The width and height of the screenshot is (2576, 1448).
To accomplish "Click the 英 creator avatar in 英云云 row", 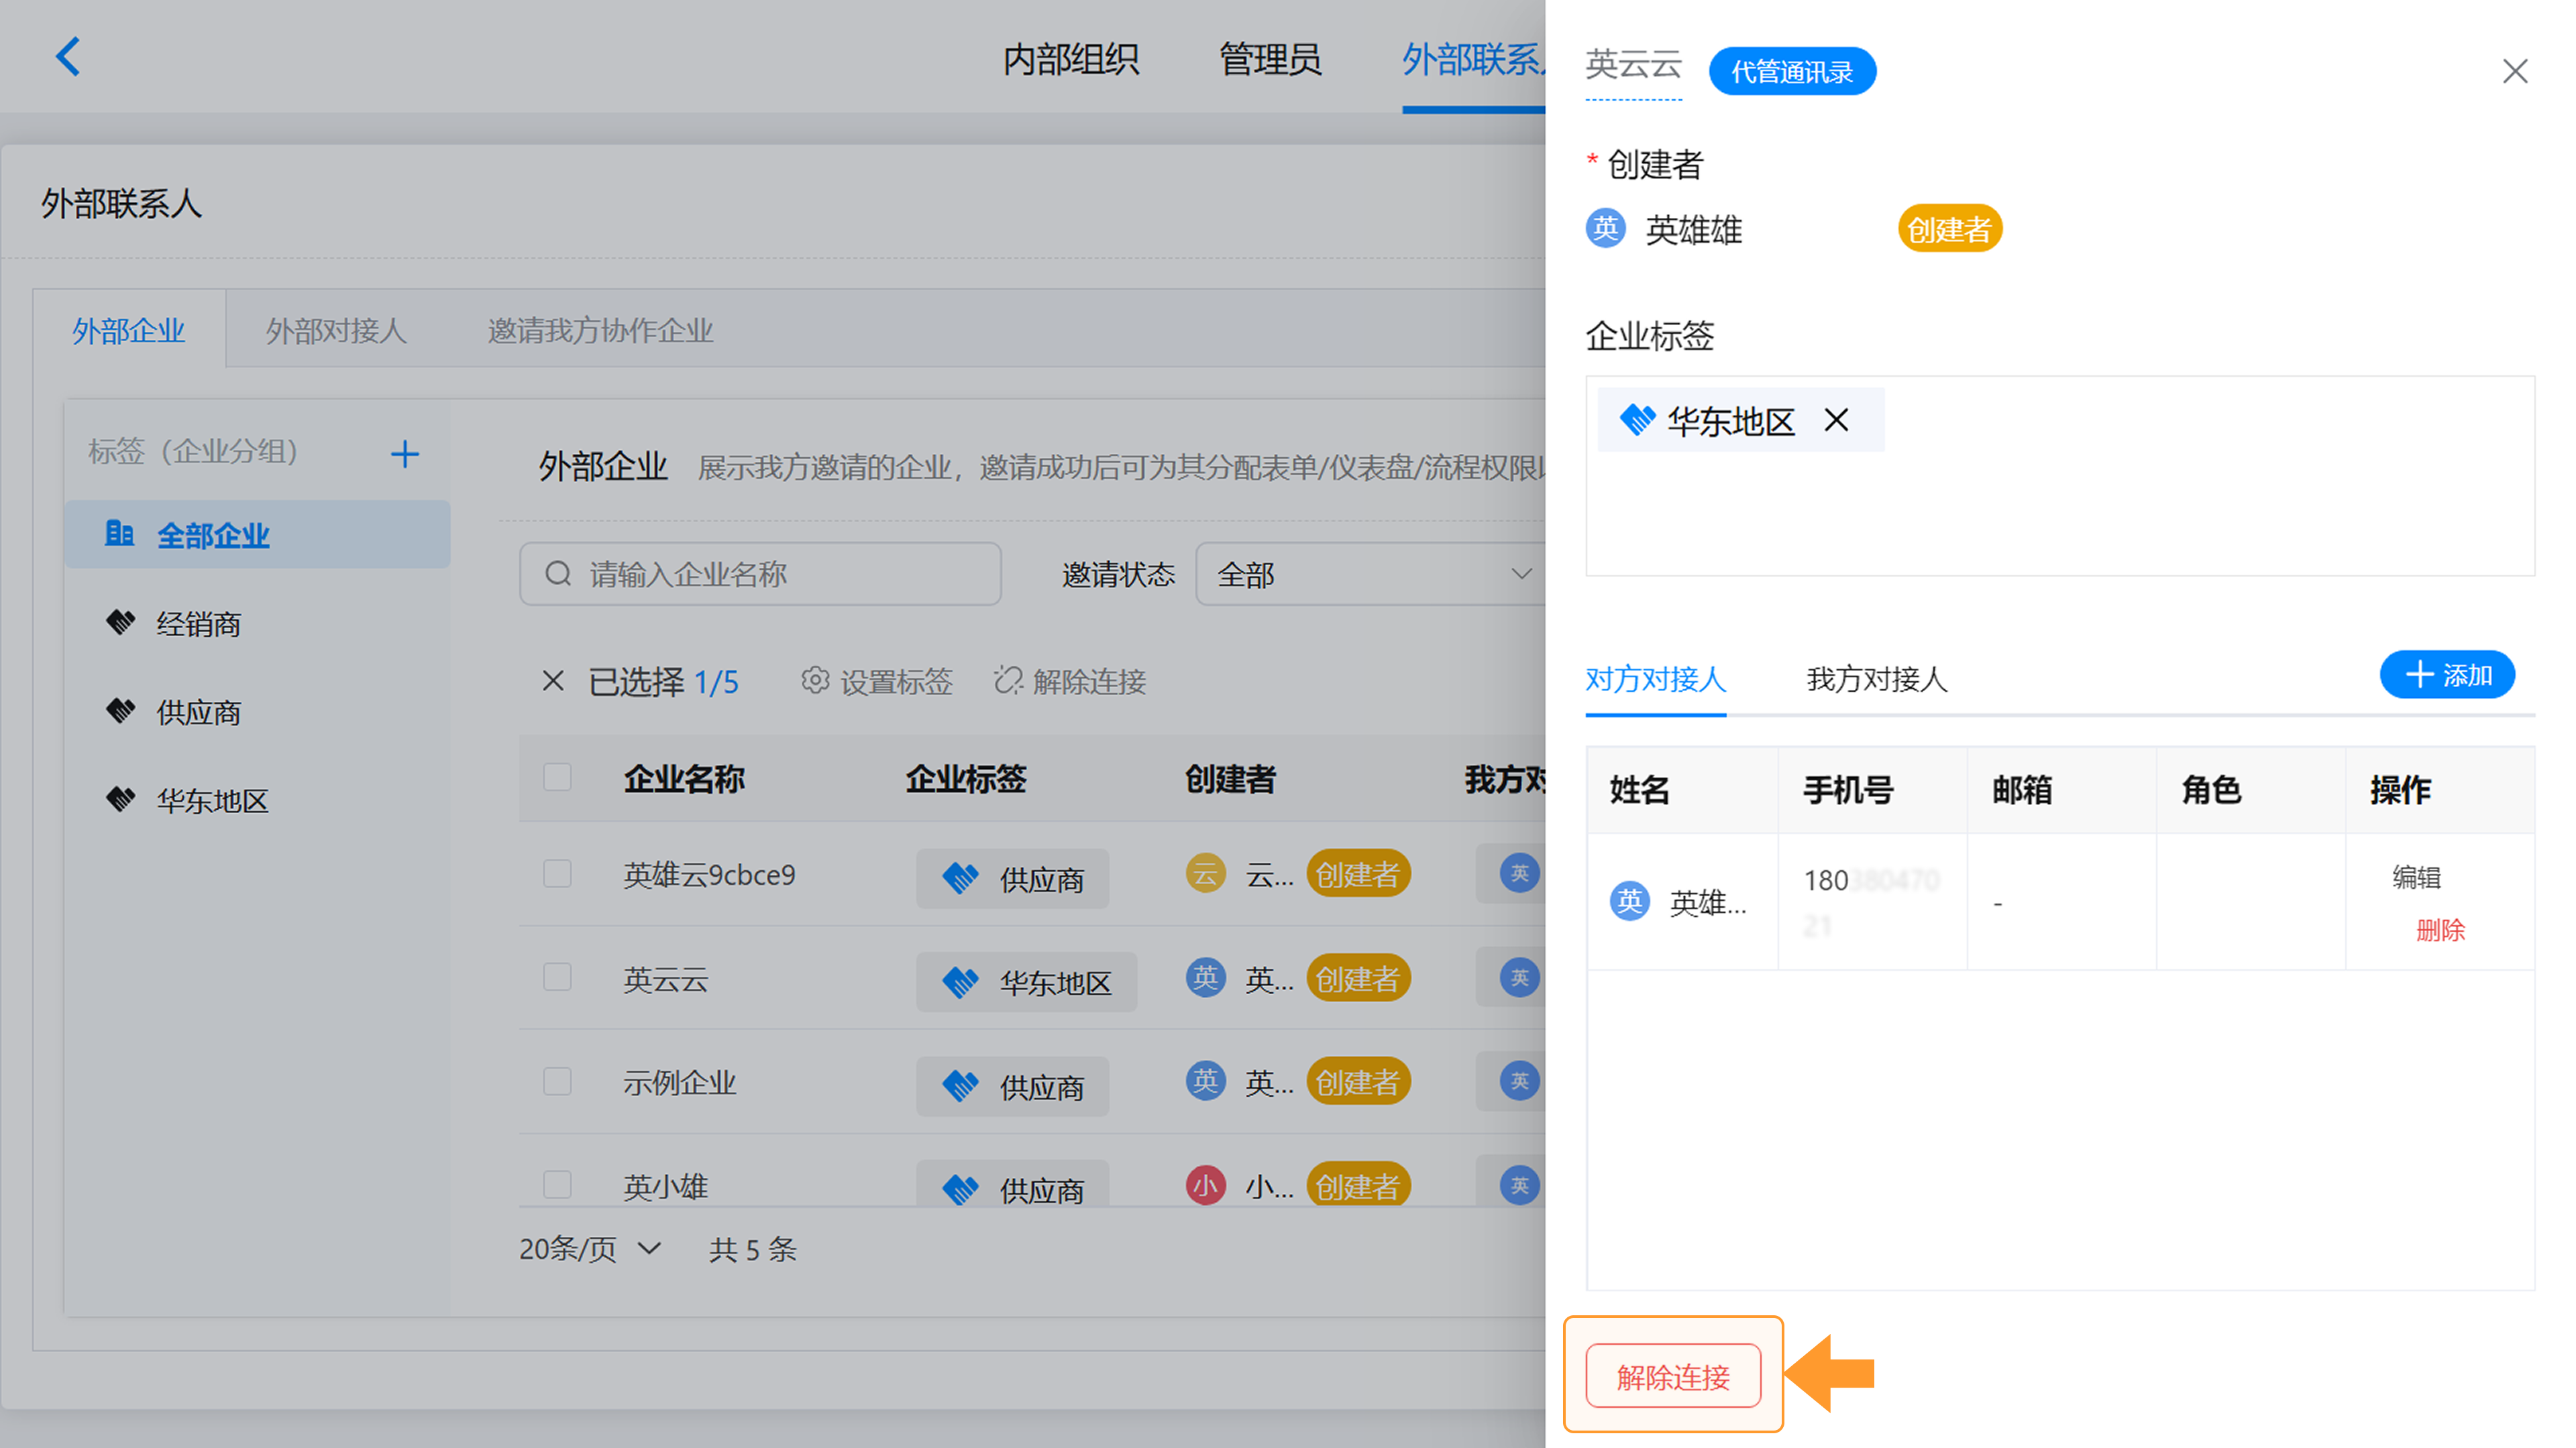I will coord(1206,977).
